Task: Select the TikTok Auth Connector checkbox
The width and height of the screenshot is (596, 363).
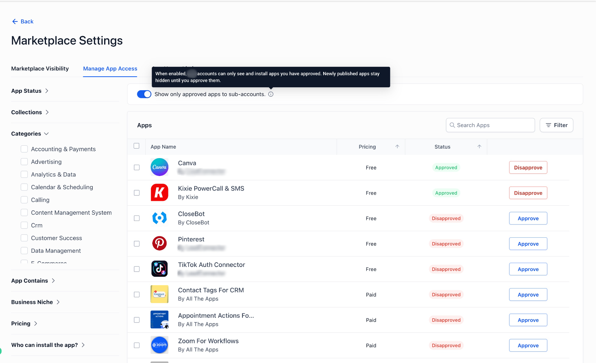Action: pos(137,269)
